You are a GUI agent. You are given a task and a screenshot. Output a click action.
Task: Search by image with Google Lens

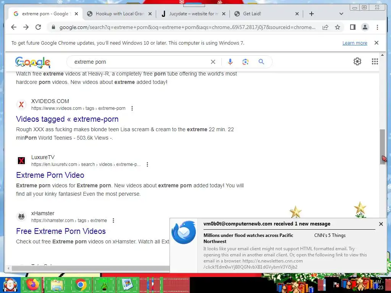[246, 62]
